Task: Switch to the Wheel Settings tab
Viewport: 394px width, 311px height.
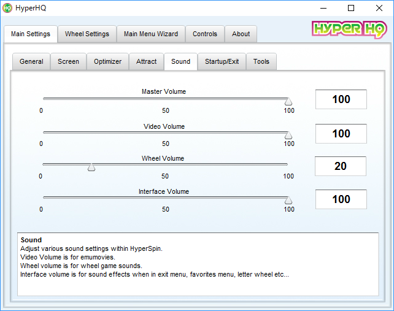Action: pyautogui.click(x=87, y=34)
